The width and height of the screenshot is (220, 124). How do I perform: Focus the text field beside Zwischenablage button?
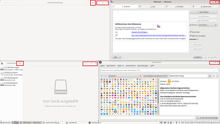point(147,118)
